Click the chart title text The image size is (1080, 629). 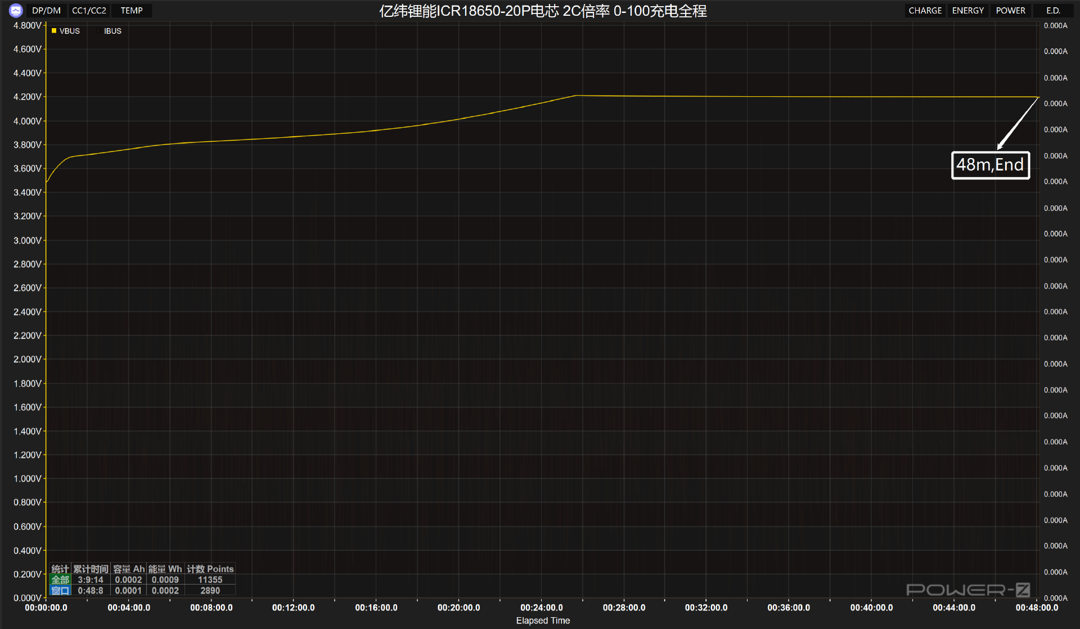point(543,11)
